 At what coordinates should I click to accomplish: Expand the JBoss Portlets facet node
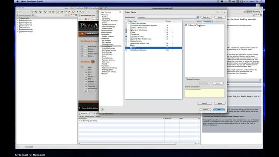(129, 41)
